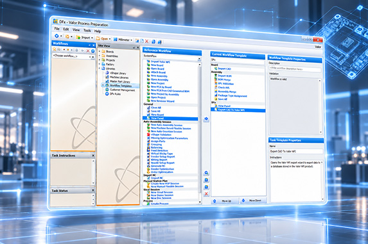Expand the Projects tree node
Screen dimensions: 368x244
(x=100, y=60)
